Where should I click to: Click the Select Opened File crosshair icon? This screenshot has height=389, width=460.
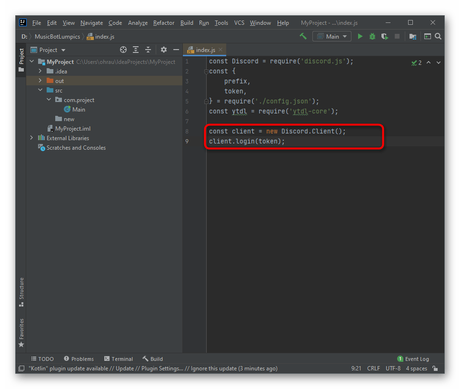pos(123,50)
